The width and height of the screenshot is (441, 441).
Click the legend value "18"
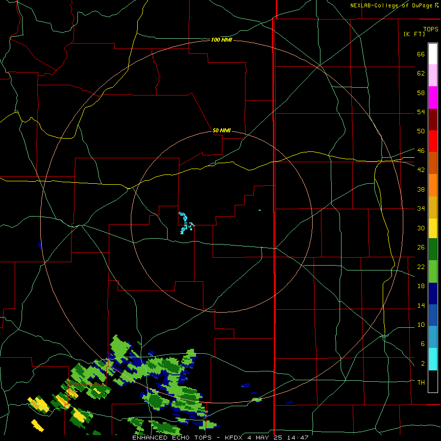pyautogui.click(x=421, y=286)
